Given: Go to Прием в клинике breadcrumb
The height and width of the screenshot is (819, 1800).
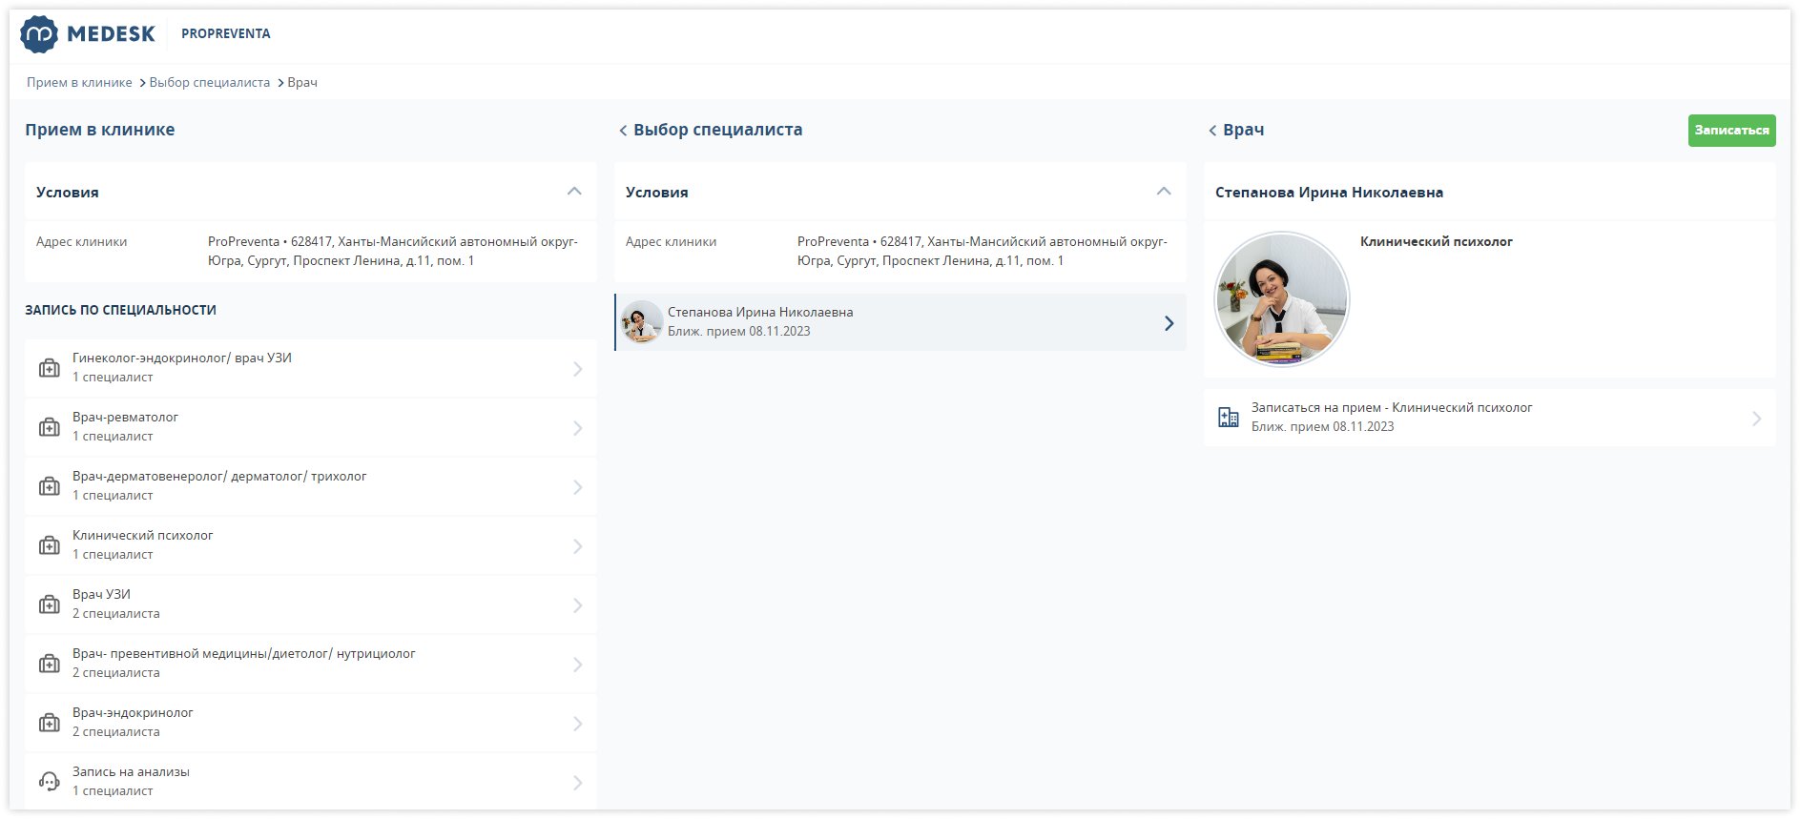Looking at the screenshot, I should (x=79, y=83).
